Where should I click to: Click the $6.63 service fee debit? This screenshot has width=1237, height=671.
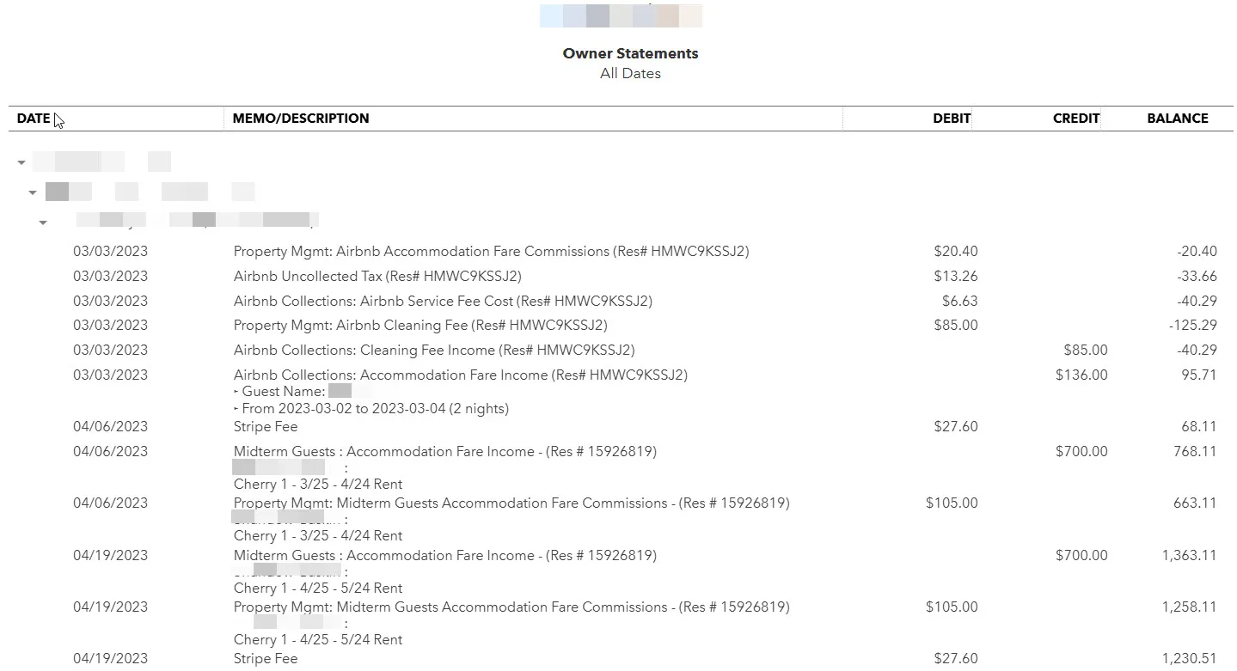959,302
